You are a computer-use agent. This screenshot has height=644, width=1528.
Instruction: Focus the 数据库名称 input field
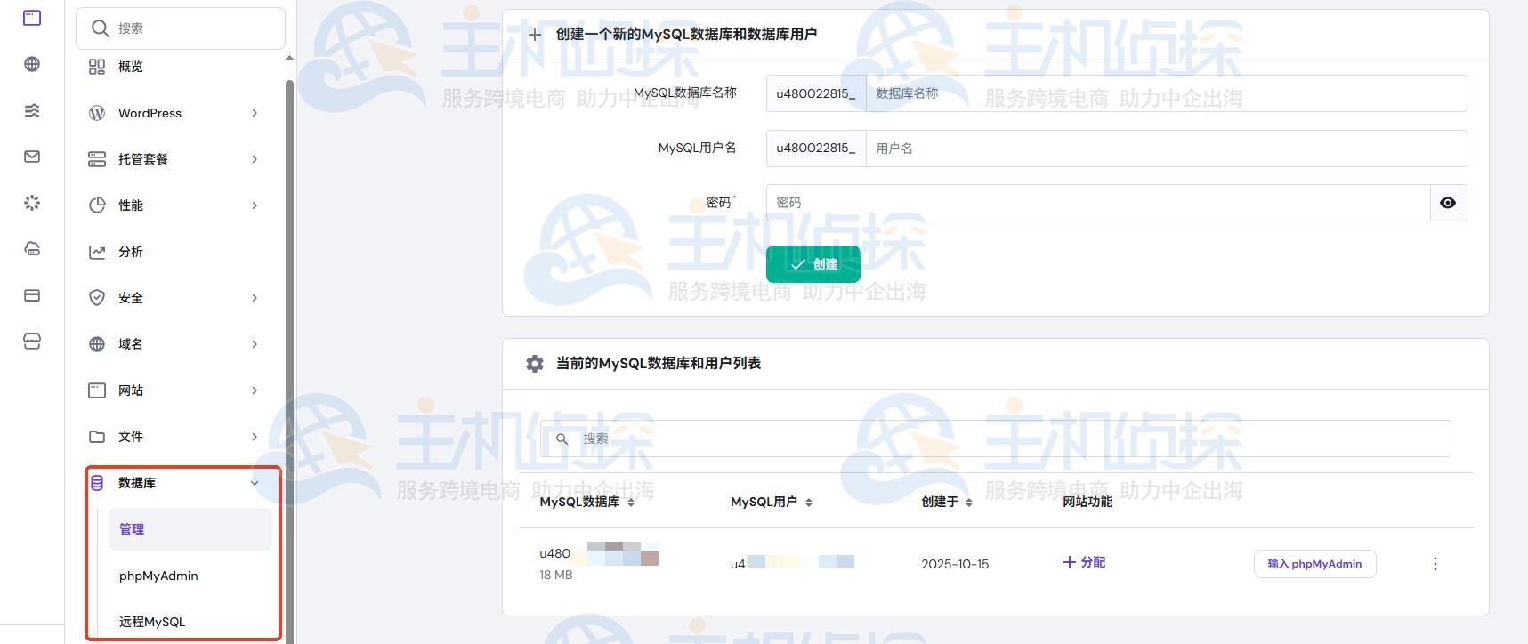tap(1166, 93)
